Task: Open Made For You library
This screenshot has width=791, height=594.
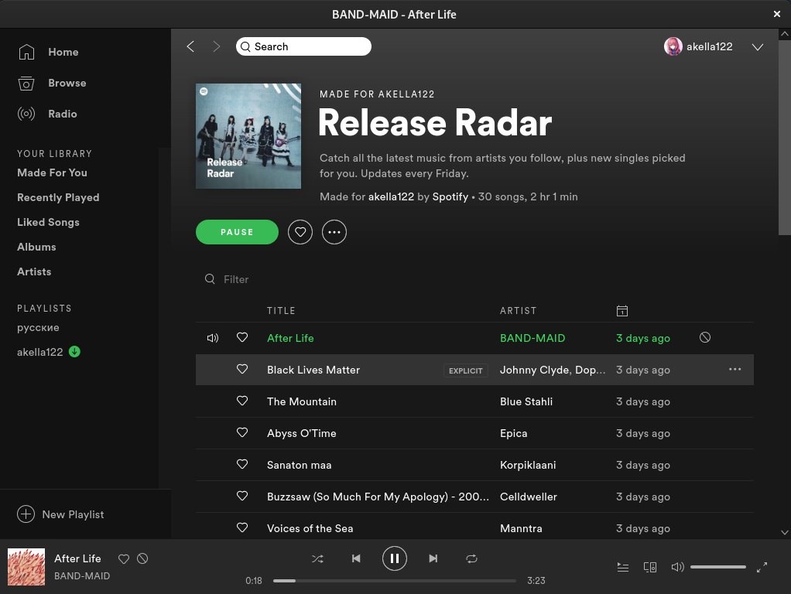Action: coord(52,172)
